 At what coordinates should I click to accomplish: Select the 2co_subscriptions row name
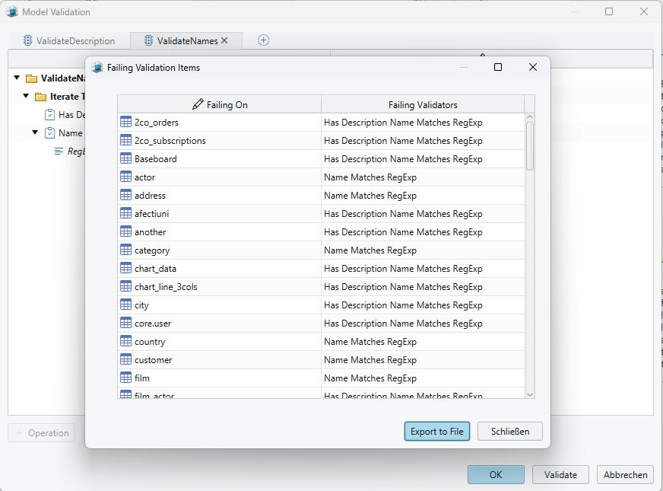[x=170, y=141]
